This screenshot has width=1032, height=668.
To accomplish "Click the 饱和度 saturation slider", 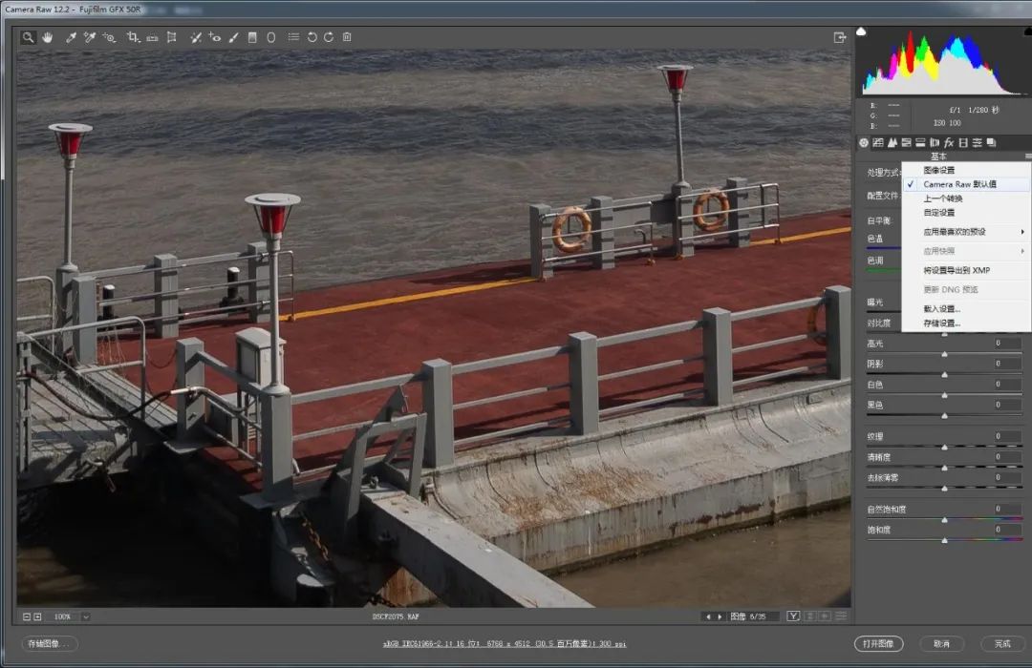I will point(945,540).
